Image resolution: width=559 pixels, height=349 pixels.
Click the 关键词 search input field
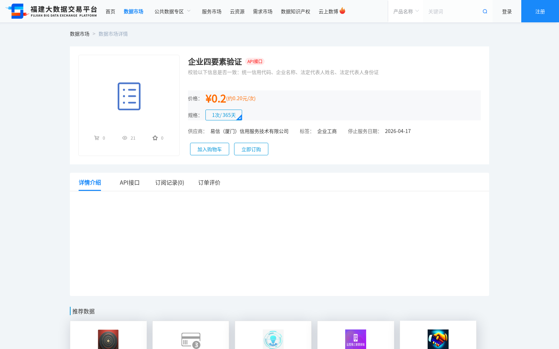click(453, 12)
